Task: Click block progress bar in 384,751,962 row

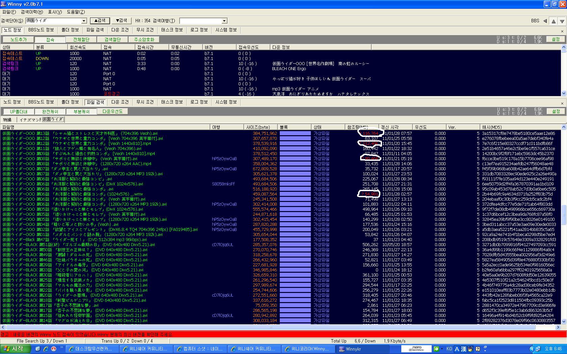Action: 295,133
